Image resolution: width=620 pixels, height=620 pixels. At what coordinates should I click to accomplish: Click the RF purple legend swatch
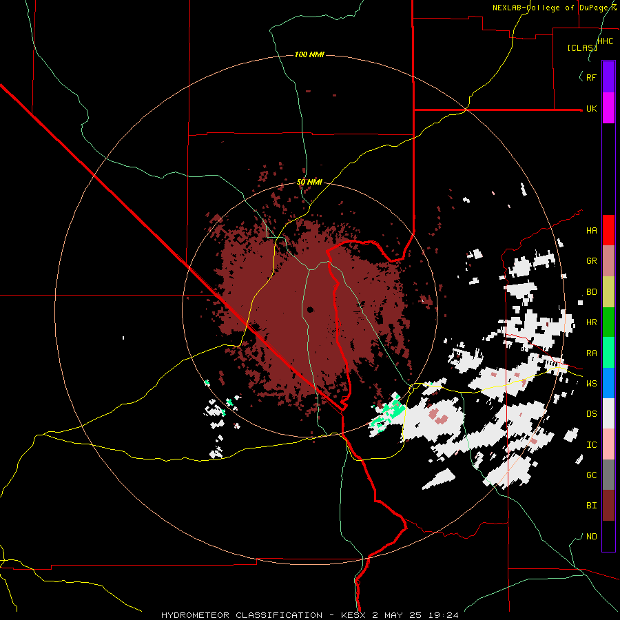coord(608,77)
